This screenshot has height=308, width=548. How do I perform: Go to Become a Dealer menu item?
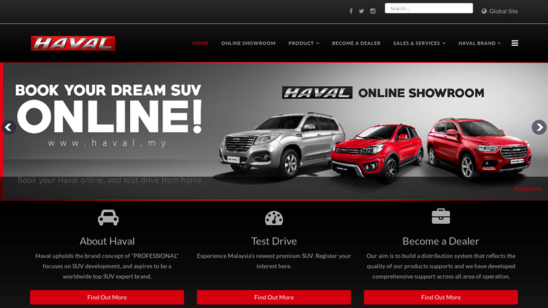(356, 43)
